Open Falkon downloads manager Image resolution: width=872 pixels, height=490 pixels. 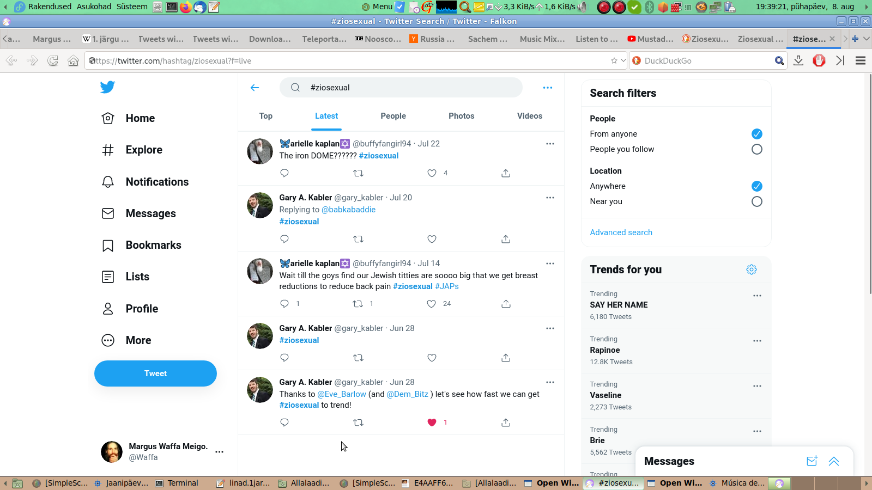(x=798, y=61)
